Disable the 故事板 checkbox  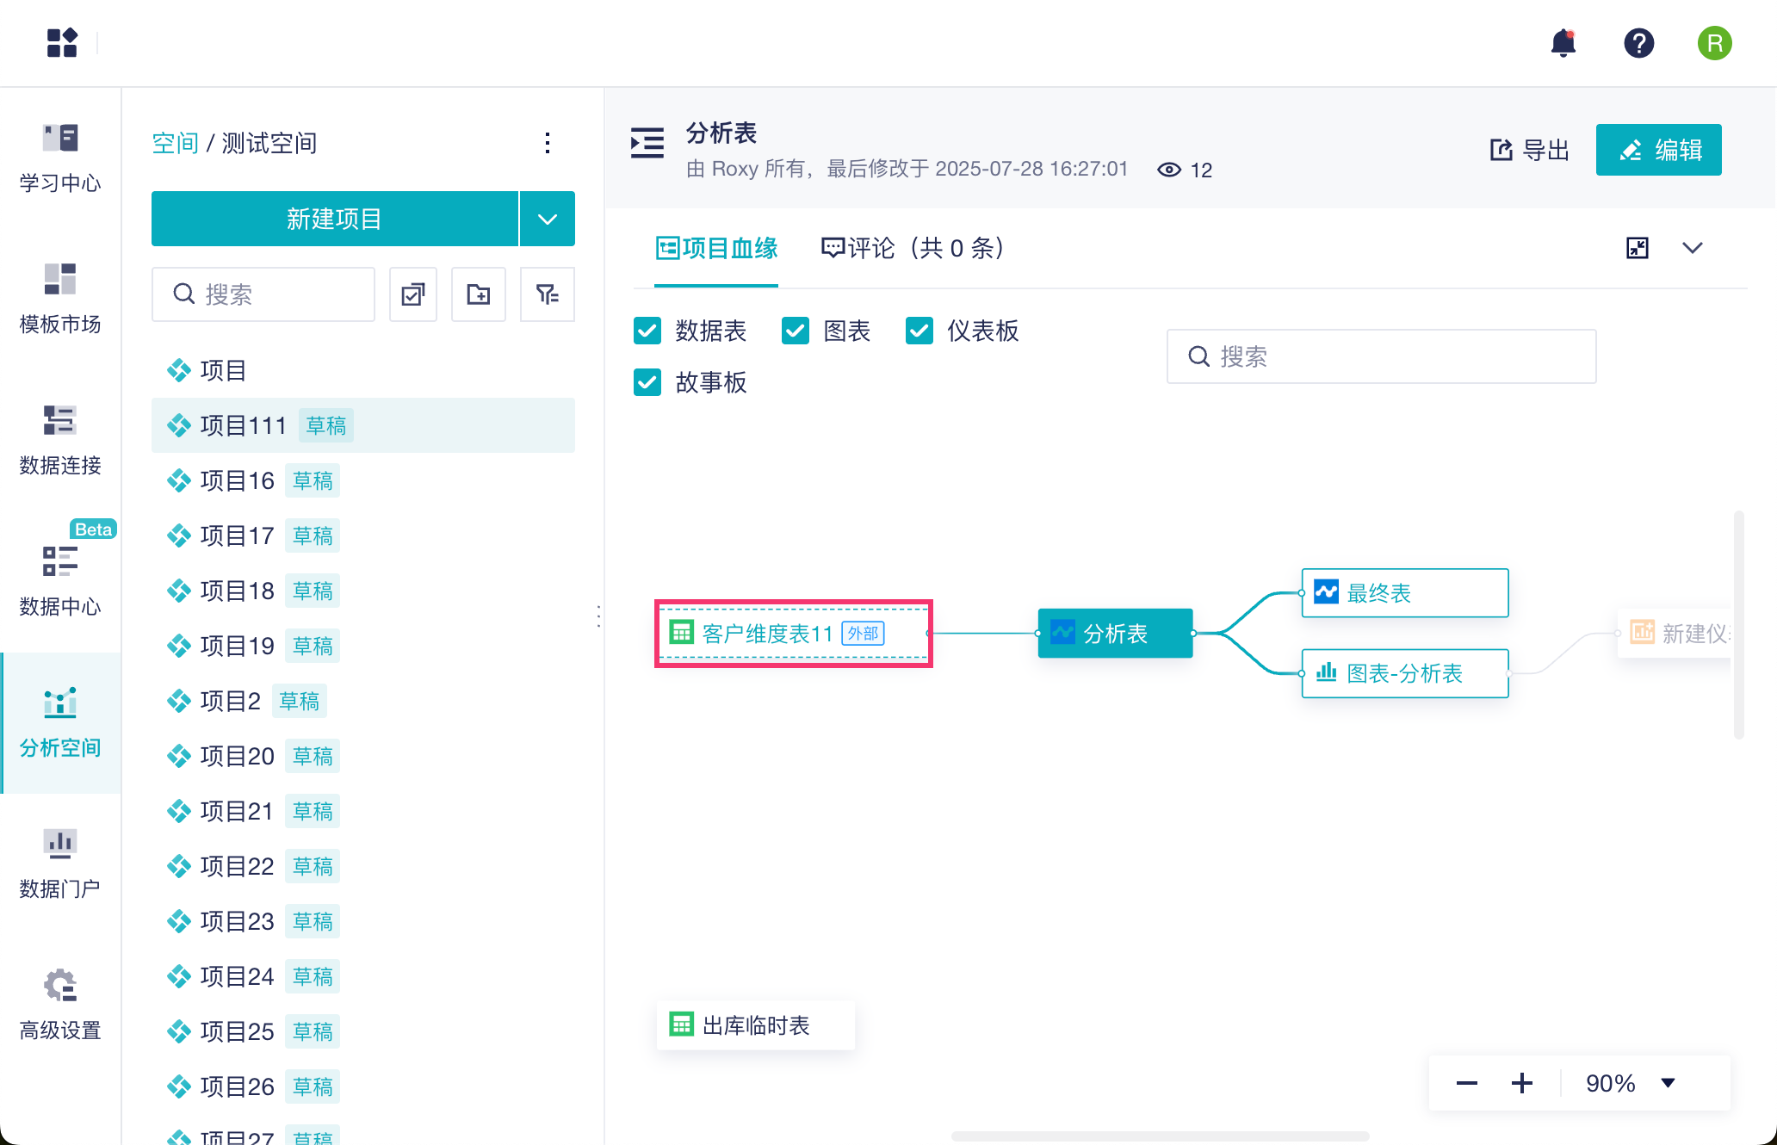(x=647, y=382)
